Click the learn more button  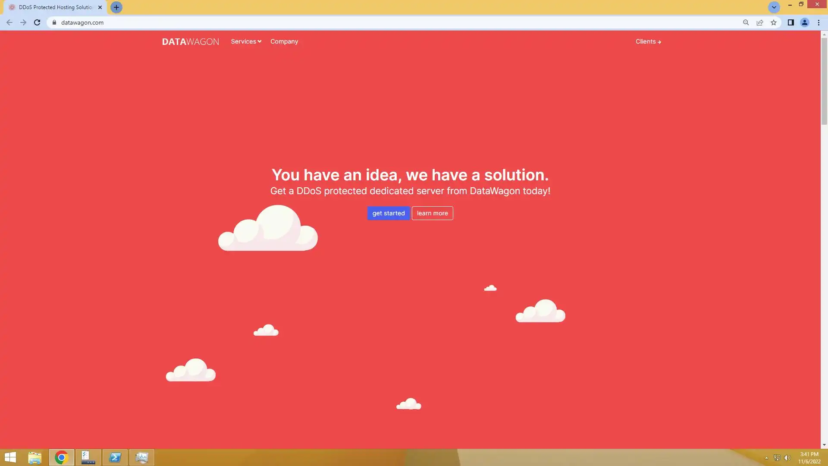click(x=432, y=213)
